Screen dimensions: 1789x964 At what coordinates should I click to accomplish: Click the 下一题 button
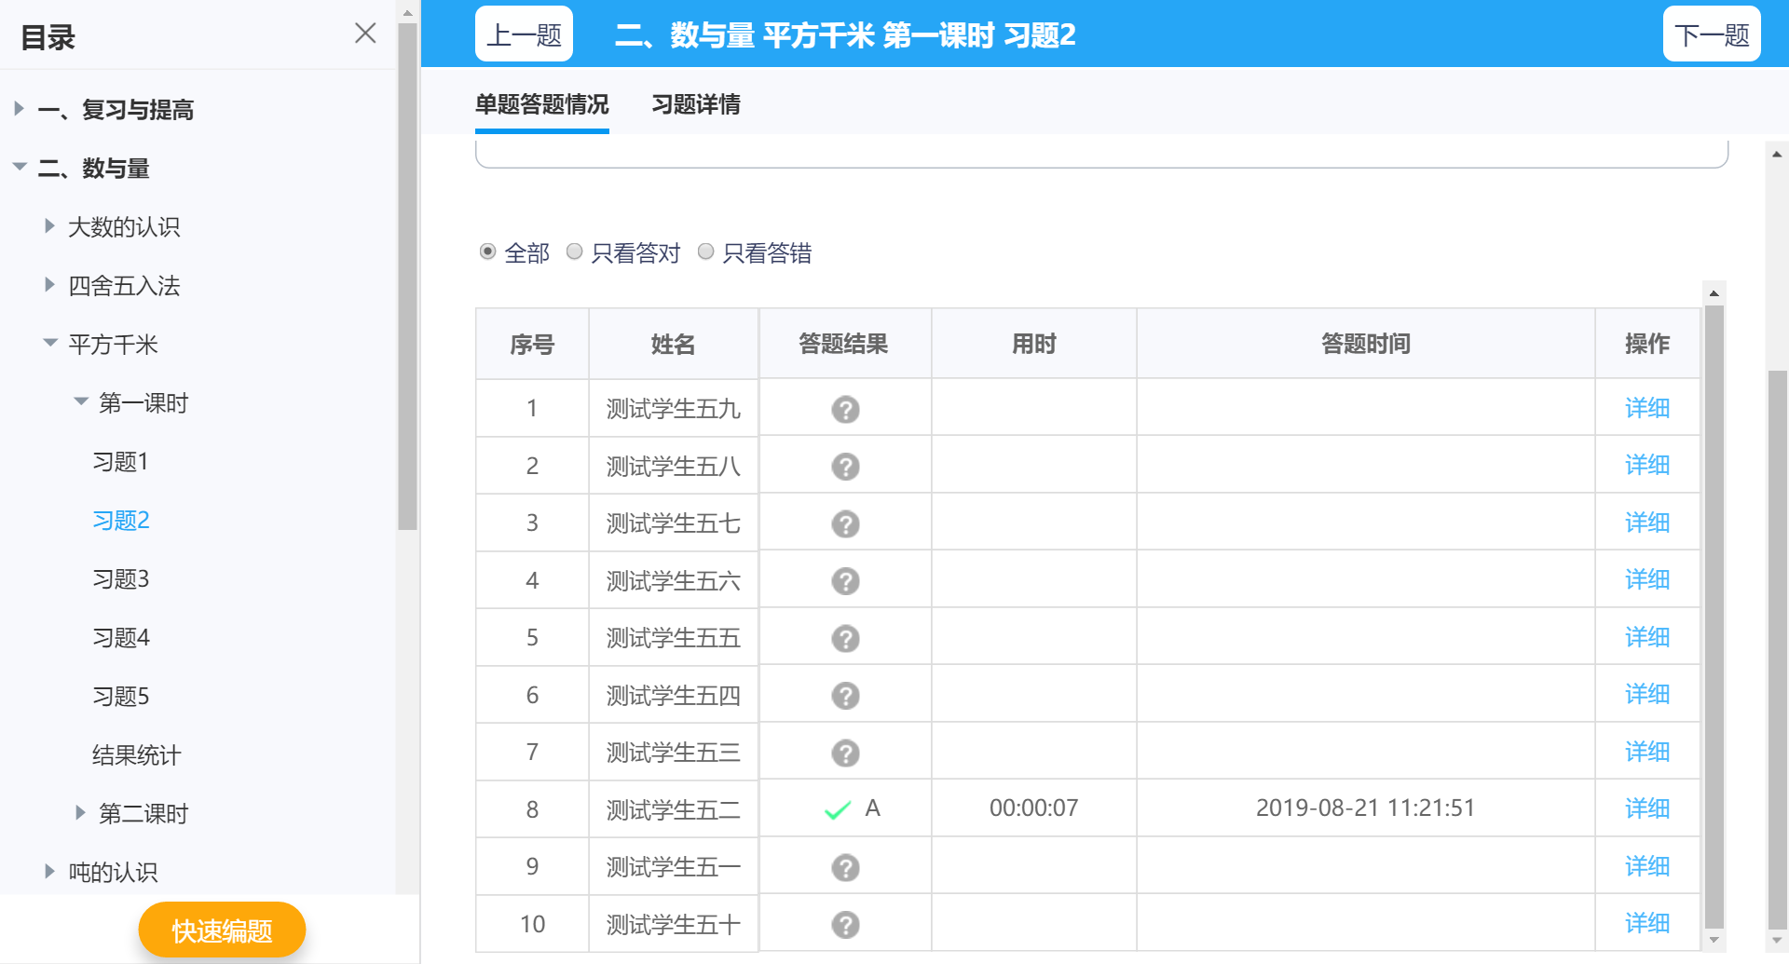tap(1711, 34)
